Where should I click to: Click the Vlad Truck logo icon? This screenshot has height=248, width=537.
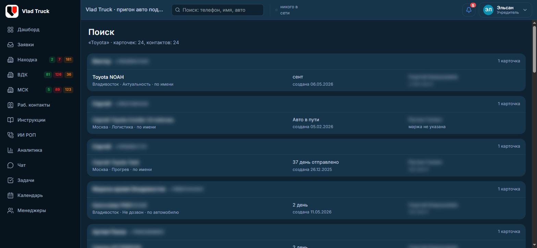tap(12, 11)
